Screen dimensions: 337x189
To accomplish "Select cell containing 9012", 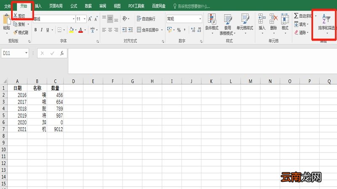I will coord(55,129).
